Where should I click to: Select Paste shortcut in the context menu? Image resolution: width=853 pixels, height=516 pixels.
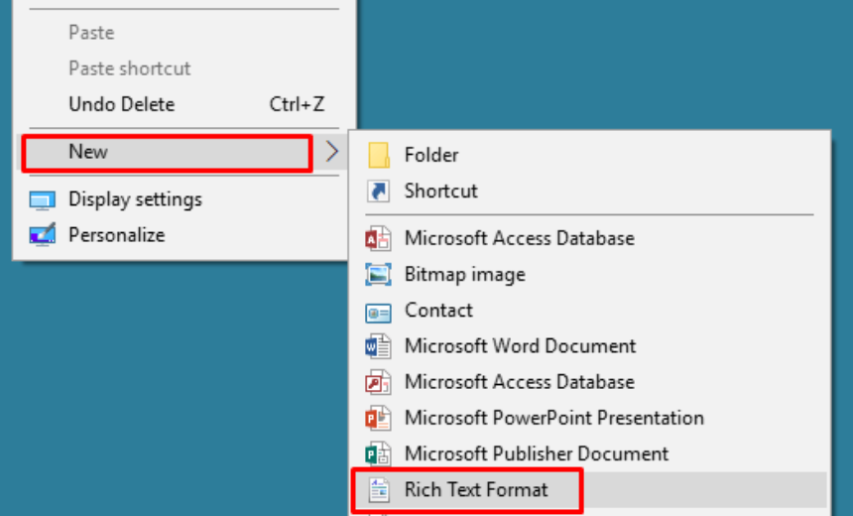point(129,68)
